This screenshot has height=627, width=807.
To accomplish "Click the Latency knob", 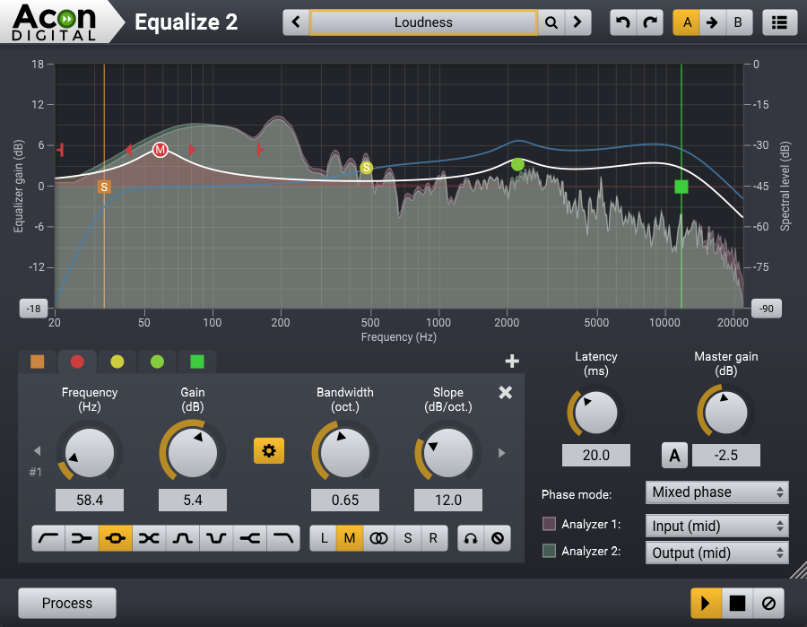I will click(x=596, y=413).
